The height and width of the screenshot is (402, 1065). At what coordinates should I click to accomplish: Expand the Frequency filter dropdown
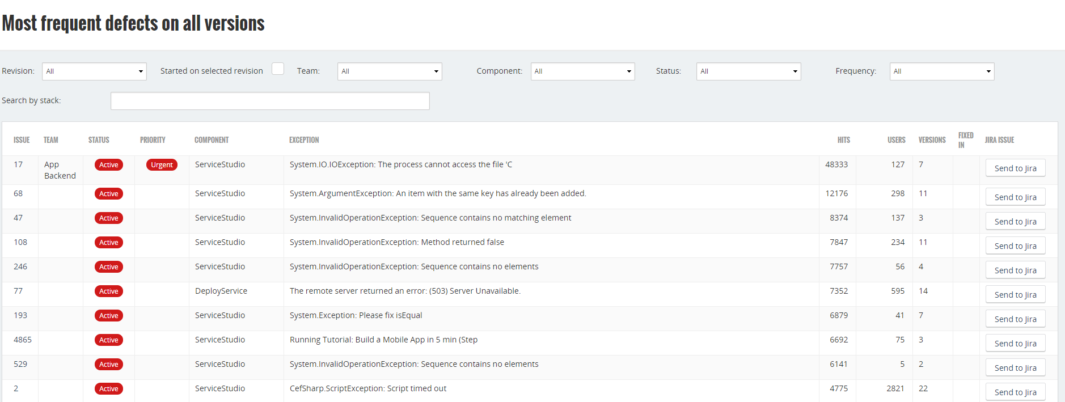click(942, 71)
